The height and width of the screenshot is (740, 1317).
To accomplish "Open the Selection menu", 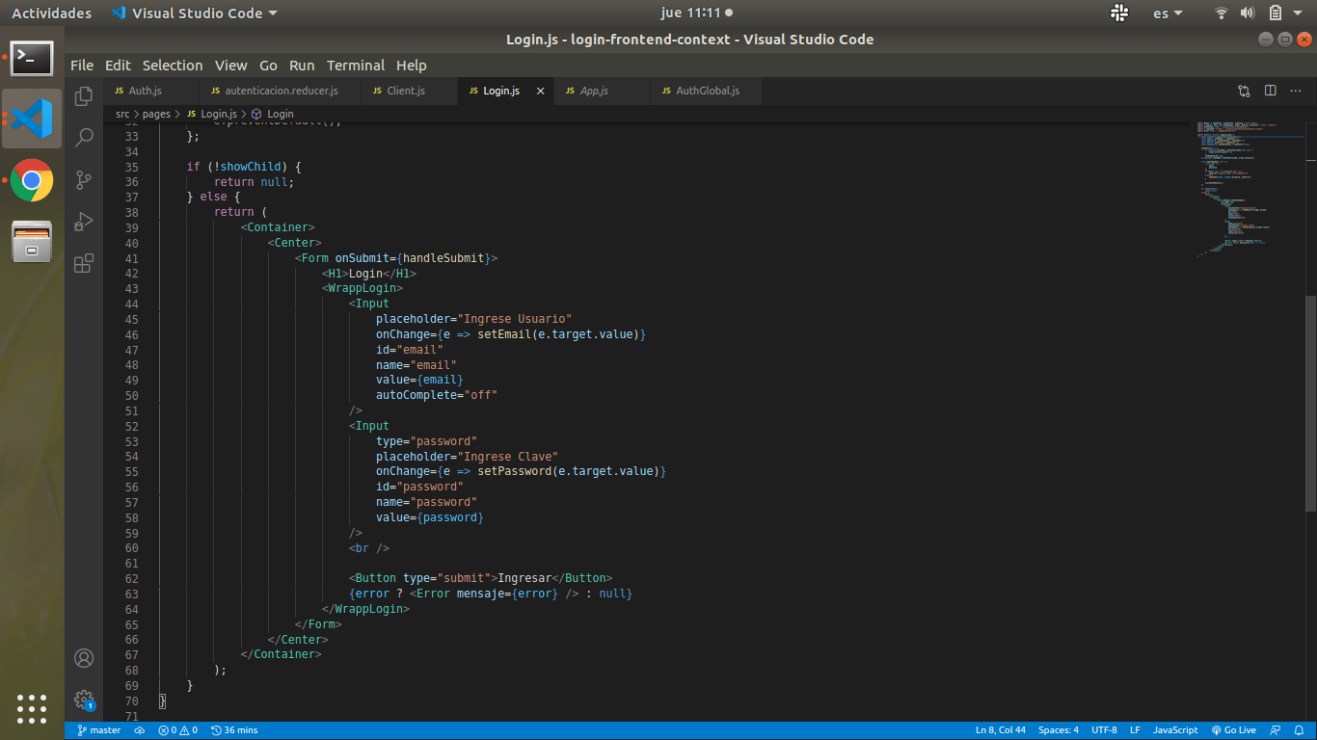I will point(173,66).
